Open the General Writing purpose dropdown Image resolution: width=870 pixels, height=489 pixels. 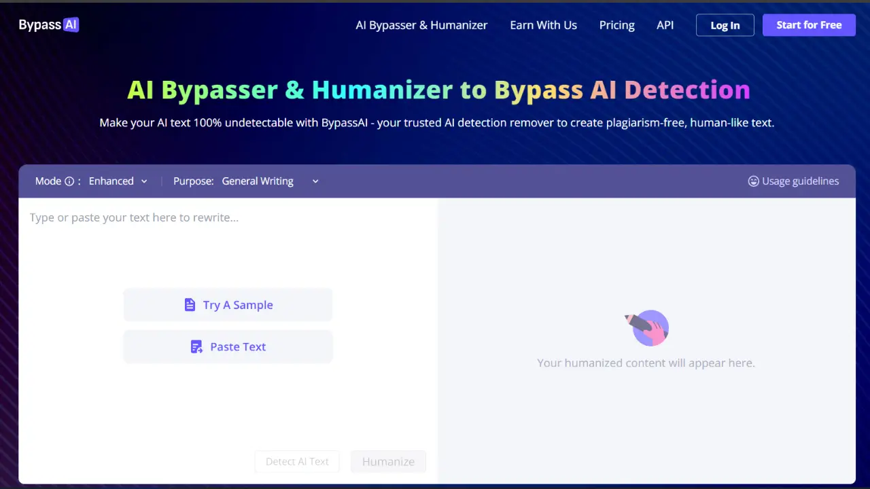tap(270, 181)
